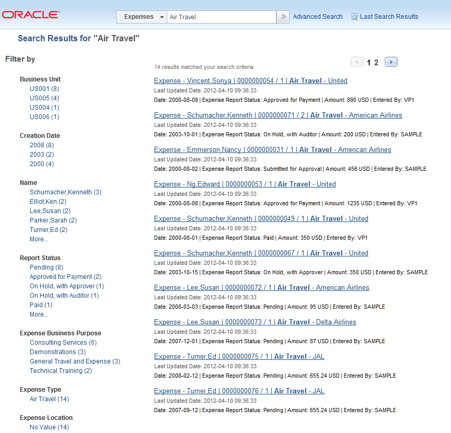Select '14 results matched your search criteria' text
451x433 pixels.
[x=204, y=67]
